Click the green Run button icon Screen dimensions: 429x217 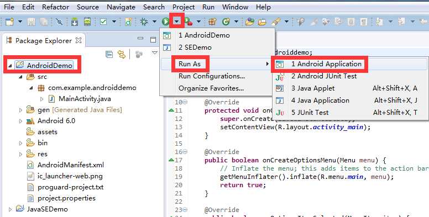click(165, 22)
